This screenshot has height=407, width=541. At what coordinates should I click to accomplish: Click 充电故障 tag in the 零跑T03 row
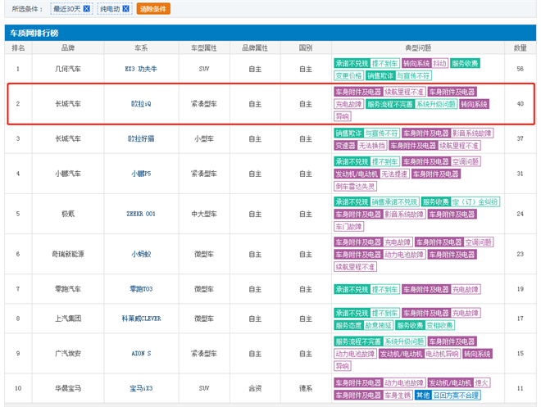(x=466, y=289)
